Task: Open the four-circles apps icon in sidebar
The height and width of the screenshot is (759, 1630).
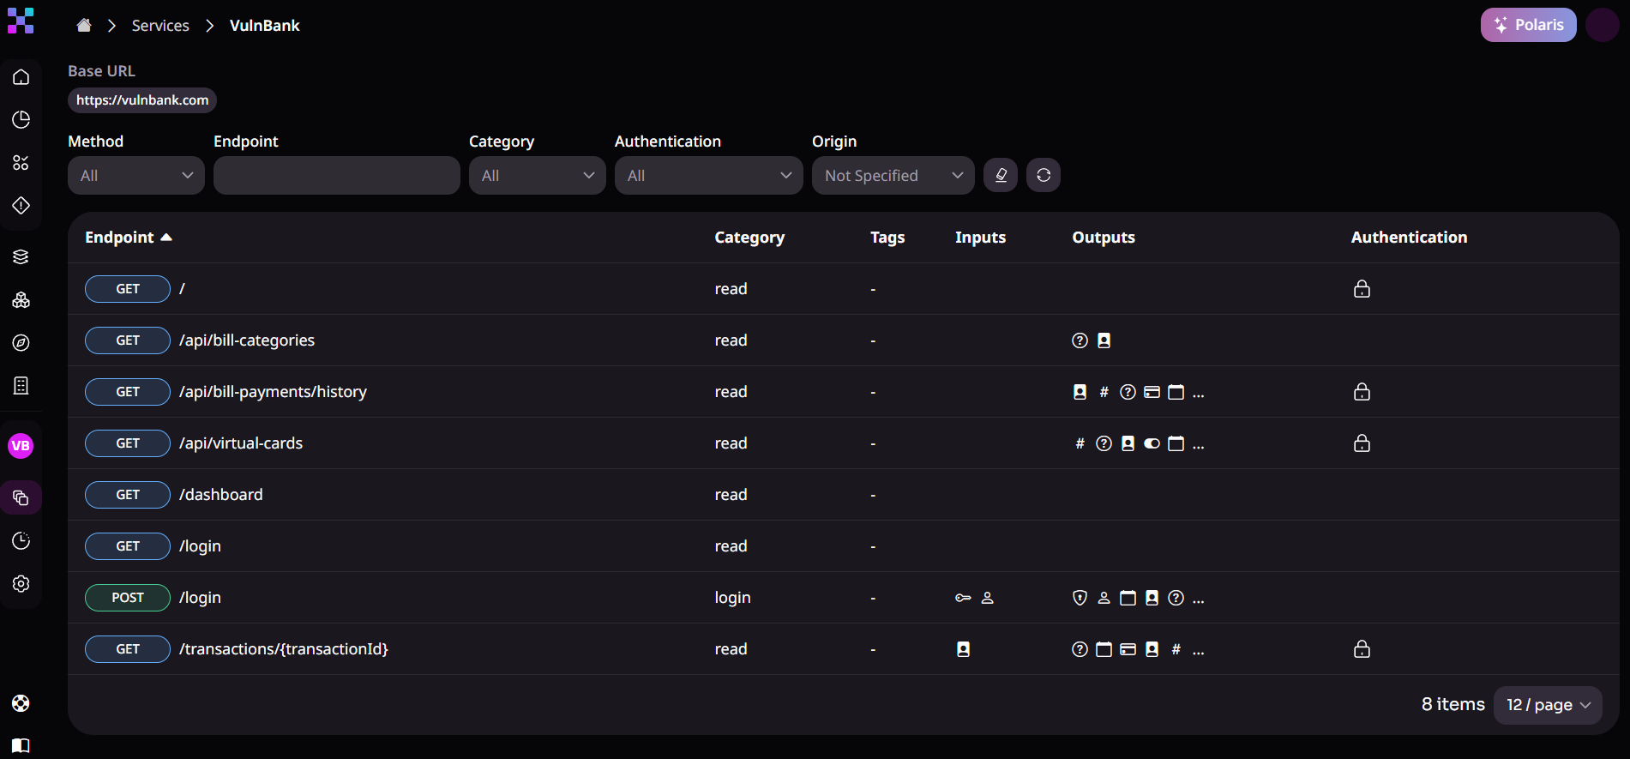Action: 21,163
